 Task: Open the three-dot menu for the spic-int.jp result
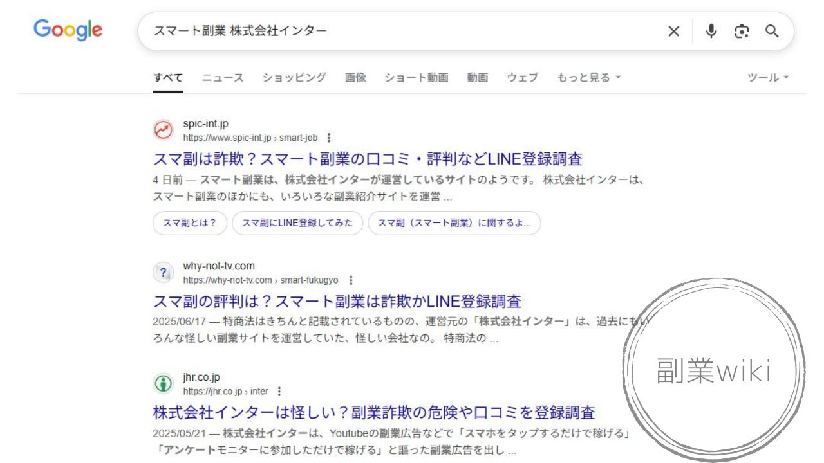click(330, 138)
